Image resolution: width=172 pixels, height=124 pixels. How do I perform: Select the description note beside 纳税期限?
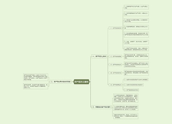(136, 56)
